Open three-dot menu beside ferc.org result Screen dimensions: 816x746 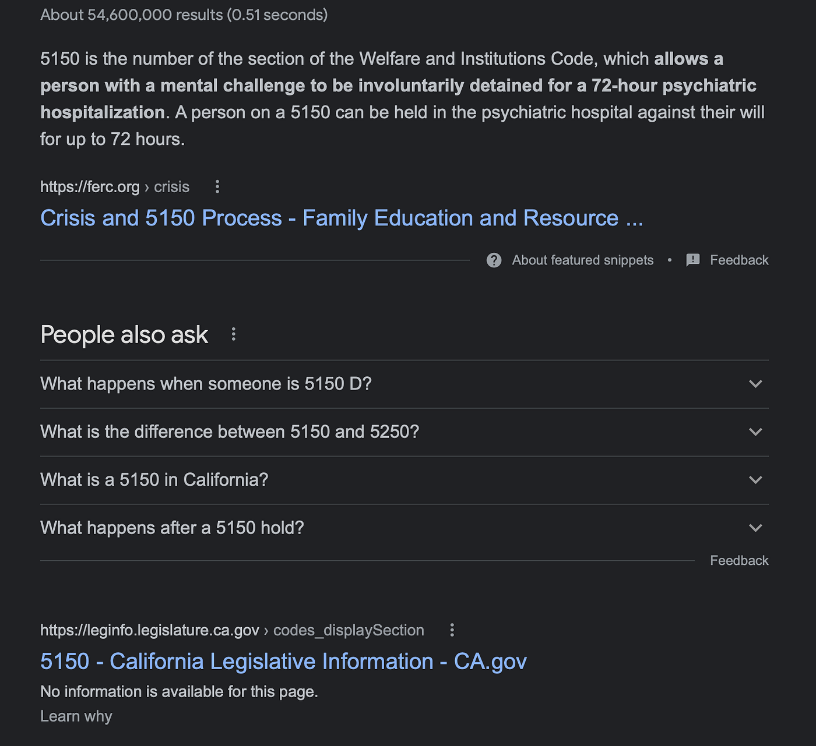[217, 187]
